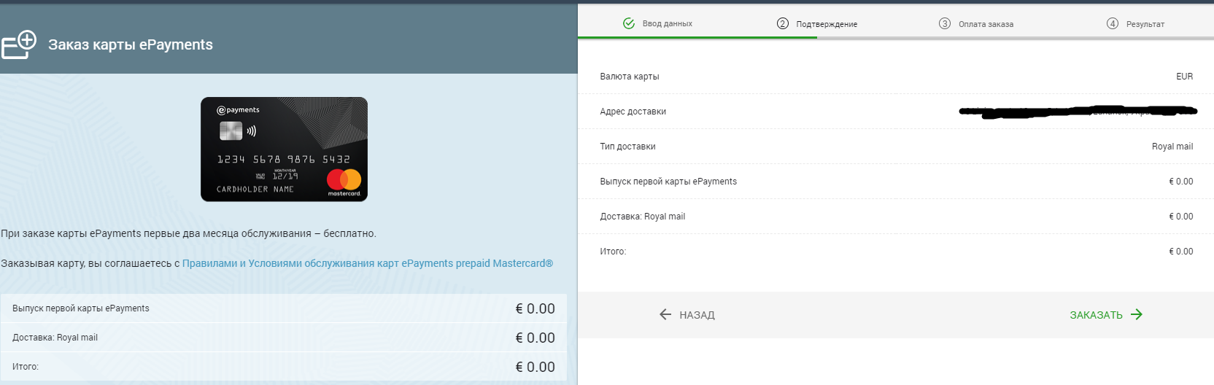The image size is (1214, 385).
Task: Click the Mastercard logo on the card
Action: (x=344, y=182)
